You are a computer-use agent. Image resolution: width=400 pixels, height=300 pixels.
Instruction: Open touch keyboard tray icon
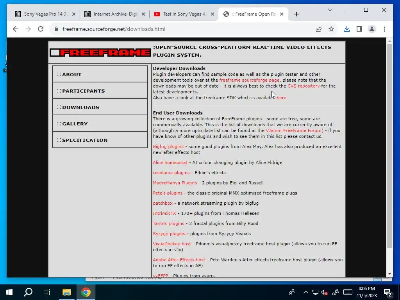click(348, 292)
